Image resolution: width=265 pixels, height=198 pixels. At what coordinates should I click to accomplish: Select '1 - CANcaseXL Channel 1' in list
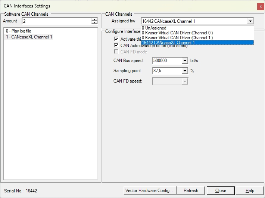click(29, 37)
